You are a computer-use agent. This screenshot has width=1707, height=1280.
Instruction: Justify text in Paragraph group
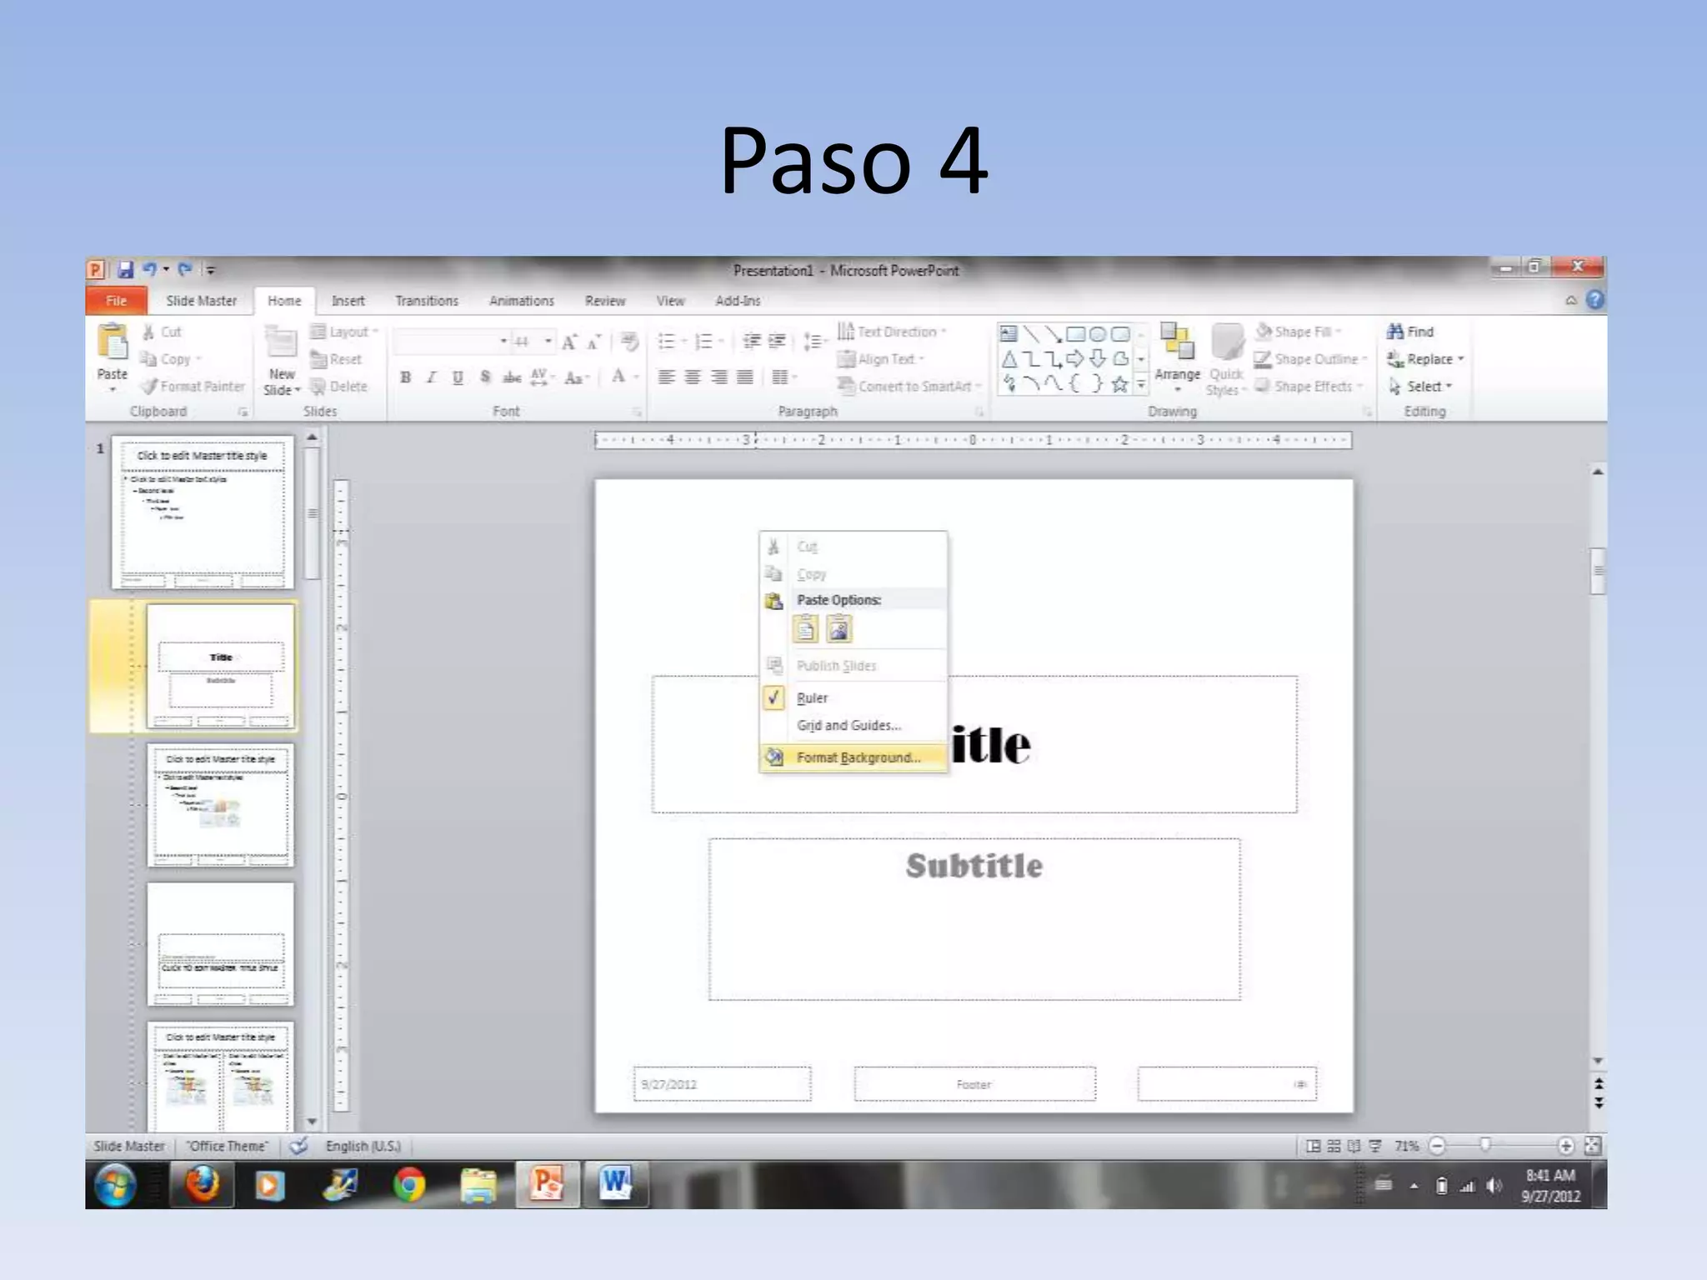[x=745, y=377]
